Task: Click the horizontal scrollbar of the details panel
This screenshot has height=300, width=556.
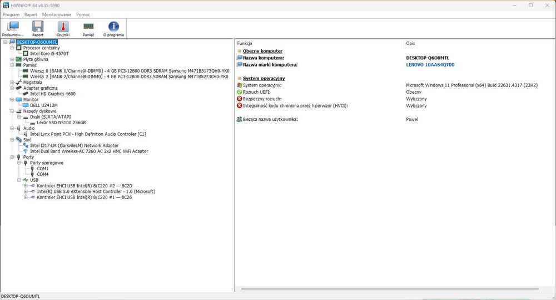Action: pyautogui.click(x=390, y=289)
